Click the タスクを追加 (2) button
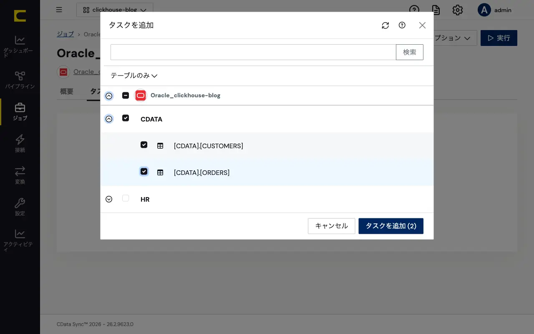This screenshot has width=534, height=334. [391, 226]
